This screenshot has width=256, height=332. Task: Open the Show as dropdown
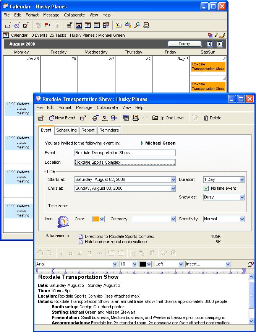coord(241,197)
